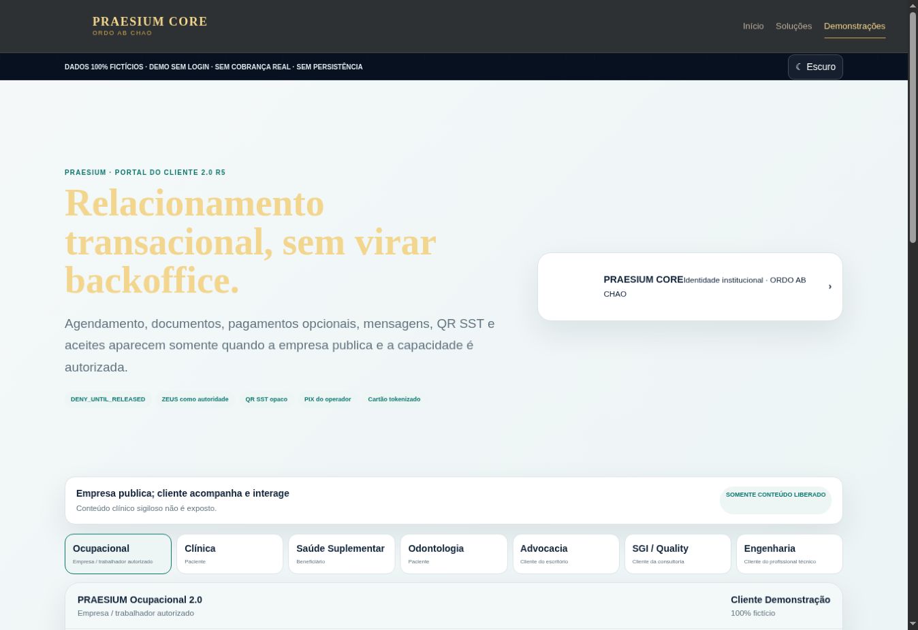The image size is (918, 630).
Task: Select the Advocacia tab
Action: [566, 554]
